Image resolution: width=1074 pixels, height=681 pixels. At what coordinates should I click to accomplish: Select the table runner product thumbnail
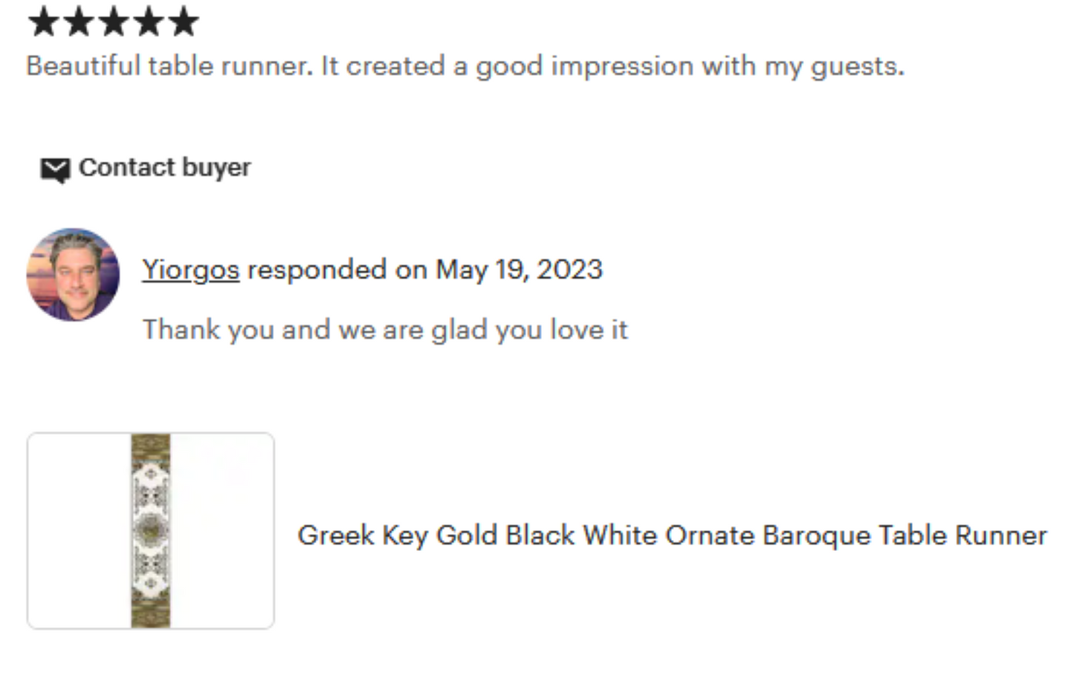pos(150,530)
